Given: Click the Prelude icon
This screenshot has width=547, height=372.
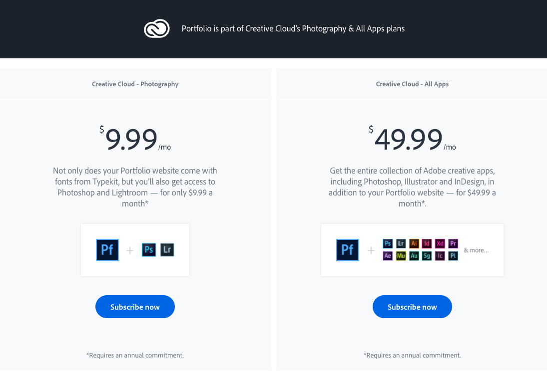Looking at the screenshot, I should click(453, 256).
